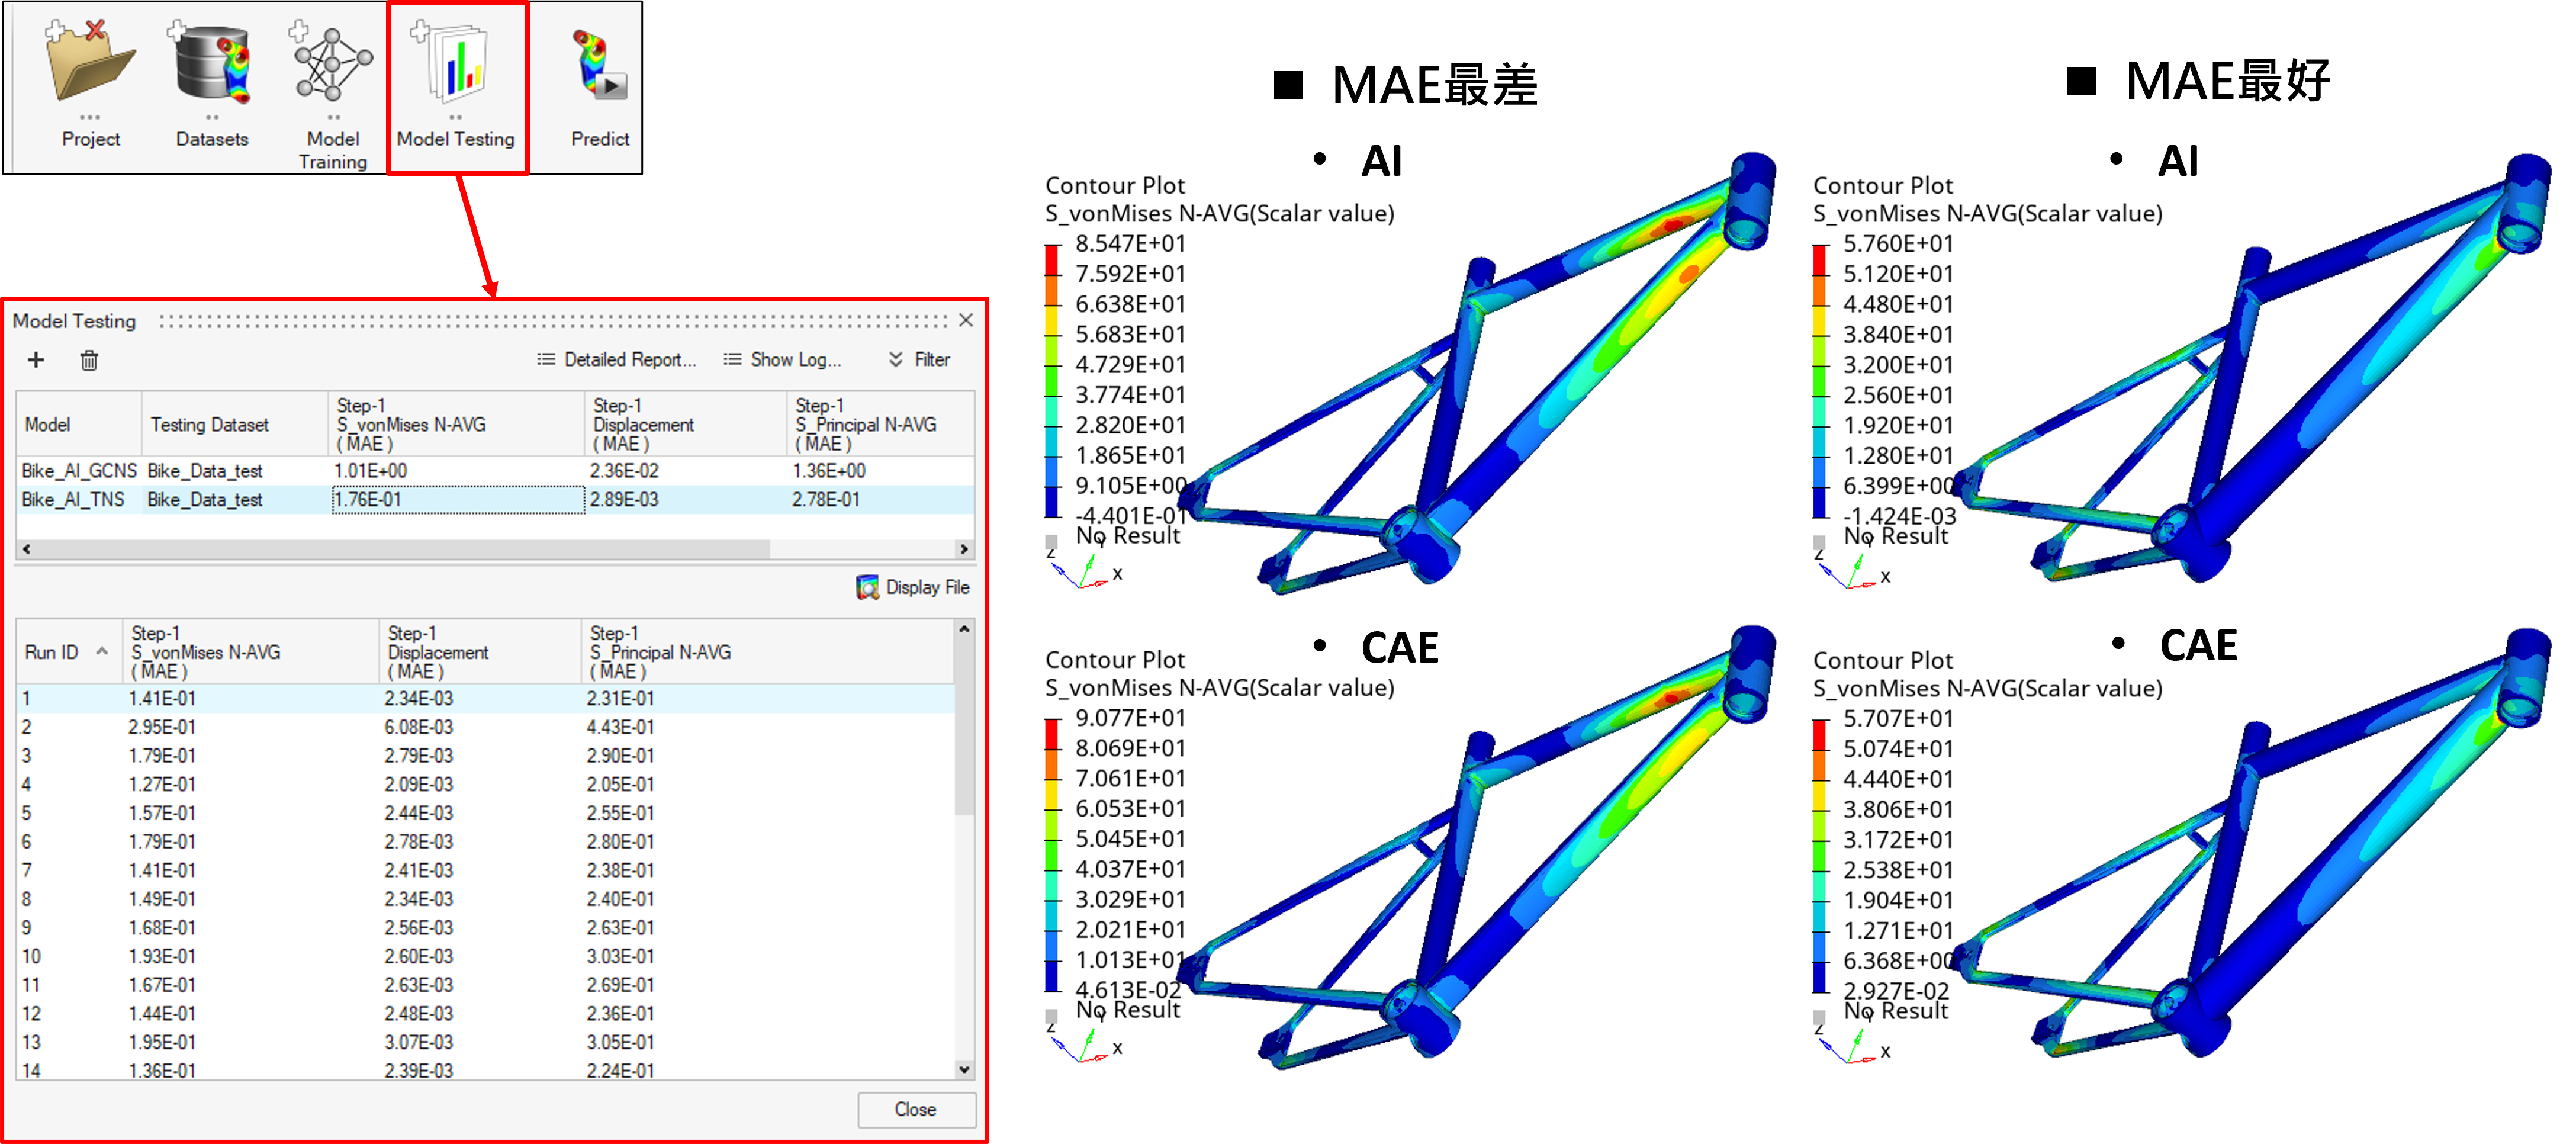Click the Testing Dataset column header
This screenshot has height=1144, width=2576.
pyautogui.click(x=210, y=425)
